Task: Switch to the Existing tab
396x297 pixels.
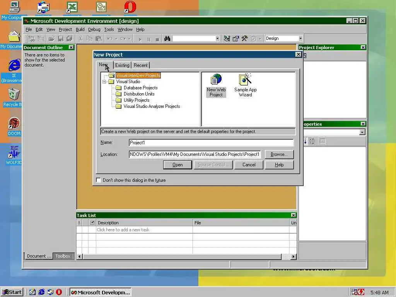Action: (122, 65)
